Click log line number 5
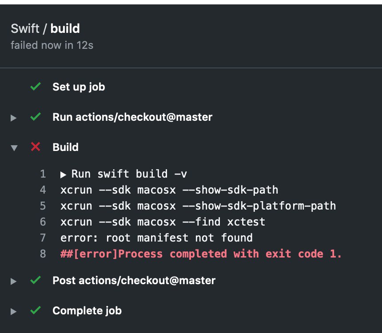This screenshot has height=333, width=382. tap(43, 206)
